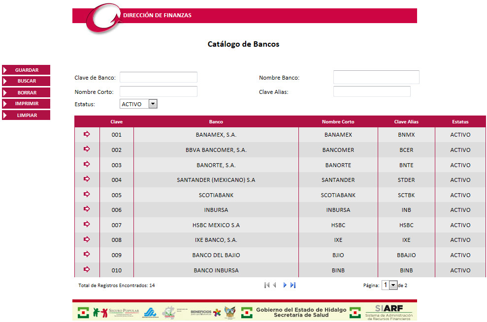Go to the next page of results
The image size is (487, 322).
point(285,285)
